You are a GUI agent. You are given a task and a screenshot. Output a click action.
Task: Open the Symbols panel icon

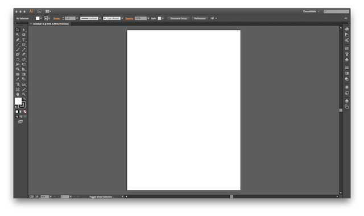pyautogui.click(x=347, y=60)
